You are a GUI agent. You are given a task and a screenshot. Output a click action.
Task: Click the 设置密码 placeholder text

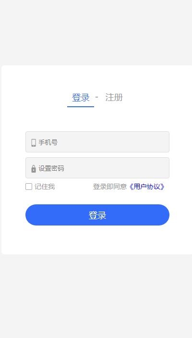[51, 168]
